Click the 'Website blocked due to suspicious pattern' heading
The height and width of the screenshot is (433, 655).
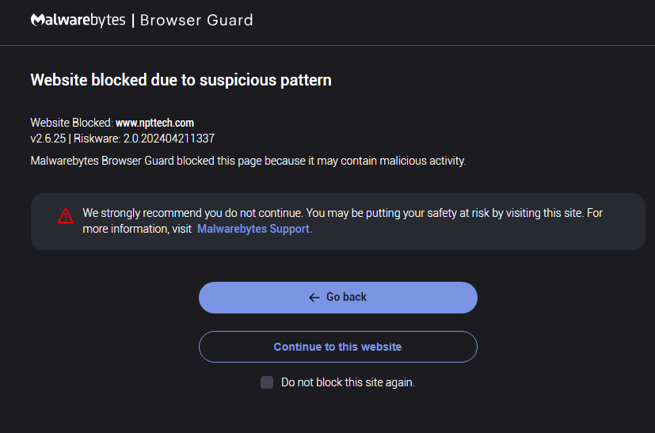click(x=181, y=80)
